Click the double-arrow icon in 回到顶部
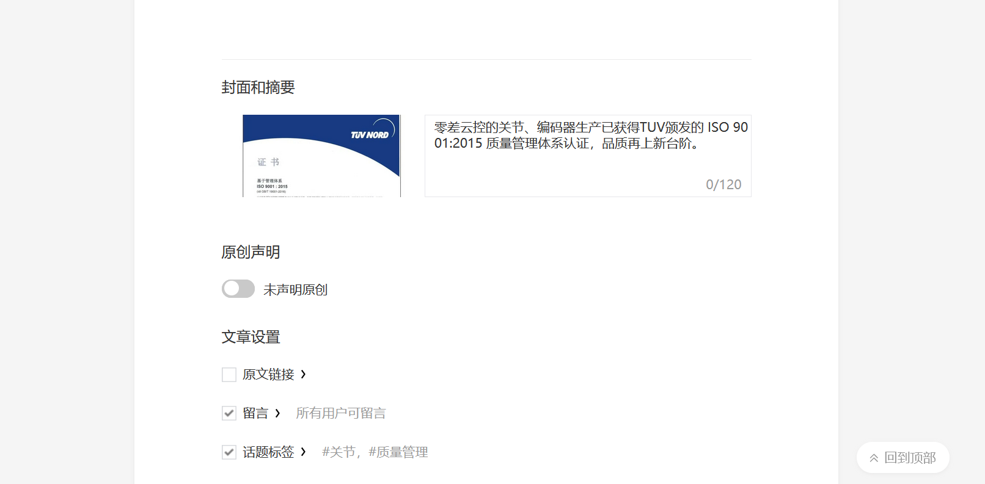 click(874, 458)
